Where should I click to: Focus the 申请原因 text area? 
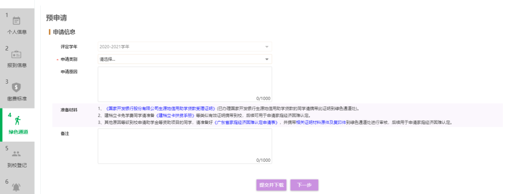tap(185, 84)
